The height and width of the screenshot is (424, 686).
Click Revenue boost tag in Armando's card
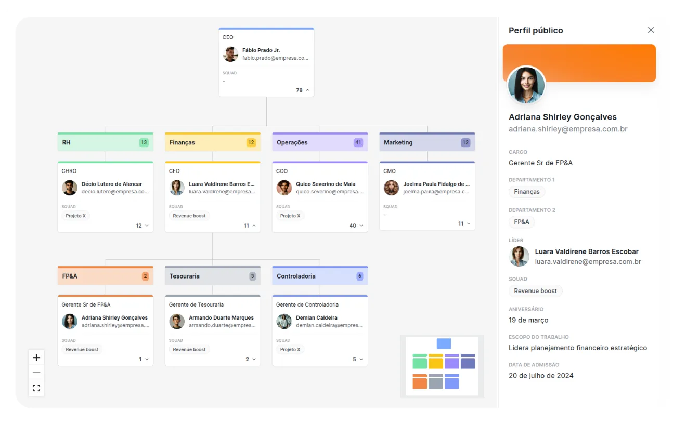(189, 349)
